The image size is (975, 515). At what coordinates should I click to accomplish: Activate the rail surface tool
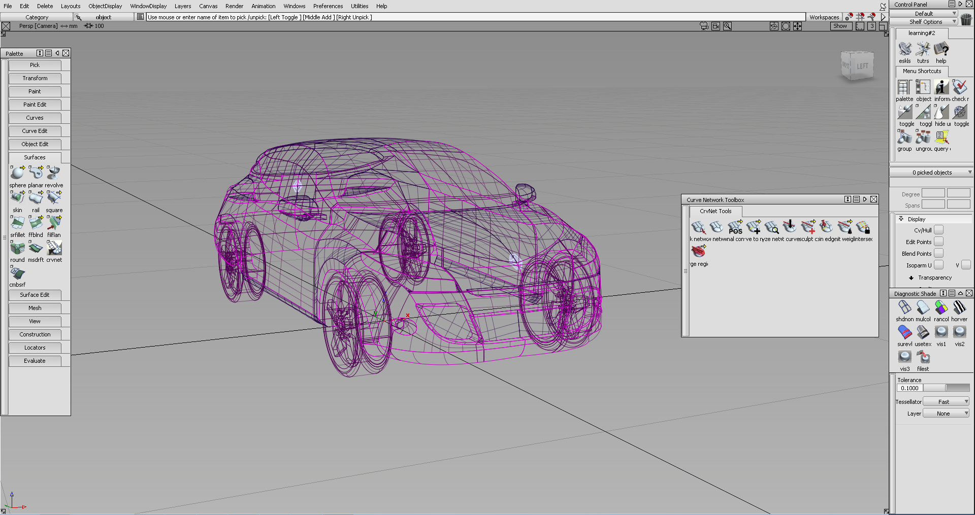tap(36, 198)
